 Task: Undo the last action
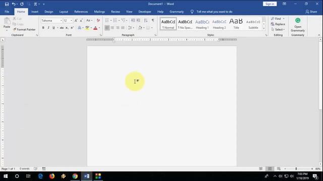coord(14,4)
